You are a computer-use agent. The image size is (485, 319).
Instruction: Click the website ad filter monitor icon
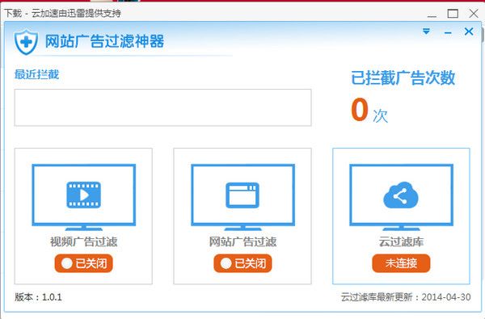point(242,197)
